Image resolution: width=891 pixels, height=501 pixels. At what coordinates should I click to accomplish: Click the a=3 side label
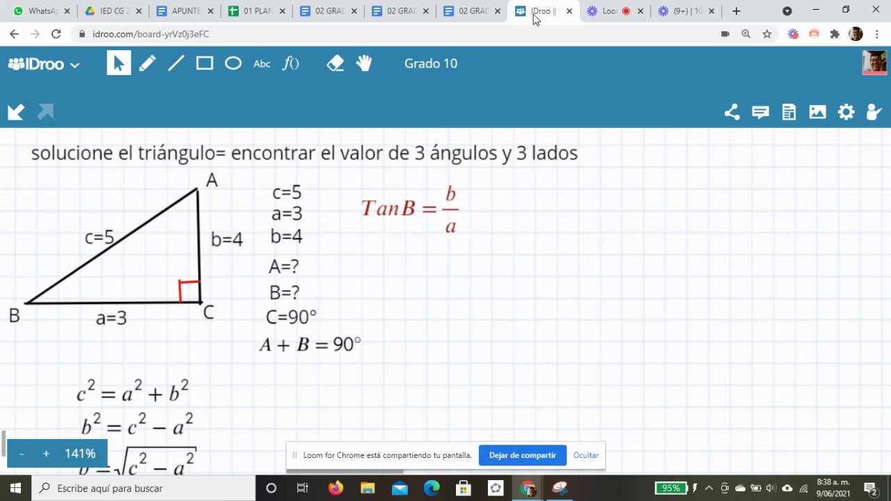pyautogui.click(x=111, y=319)
